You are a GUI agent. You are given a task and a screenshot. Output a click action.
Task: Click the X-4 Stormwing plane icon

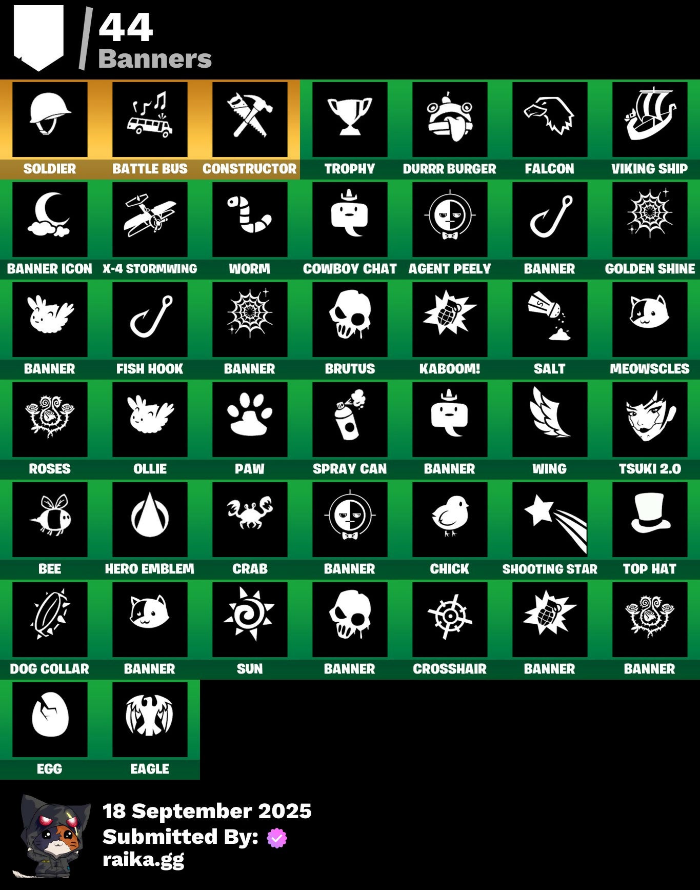[150, 220]
